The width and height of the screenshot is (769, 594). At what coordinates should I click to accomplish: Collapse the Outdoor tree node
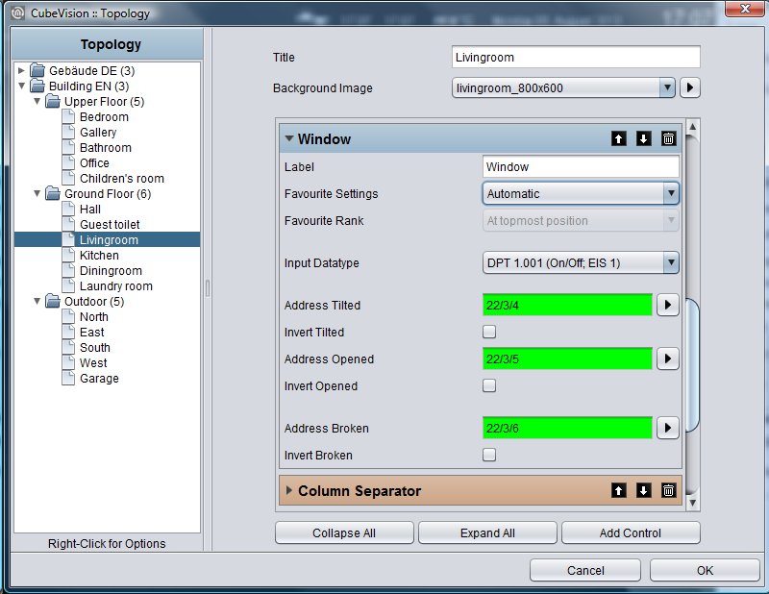(x=37, y=301)
